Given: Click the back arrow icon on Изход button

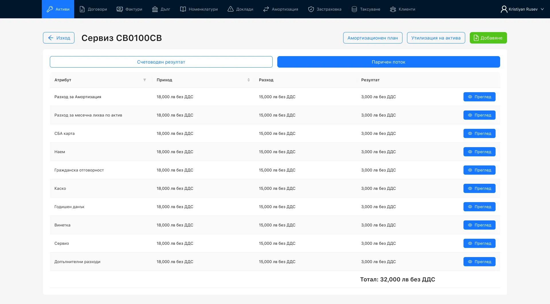Looking at the screenshot, I should pos(51,38).
